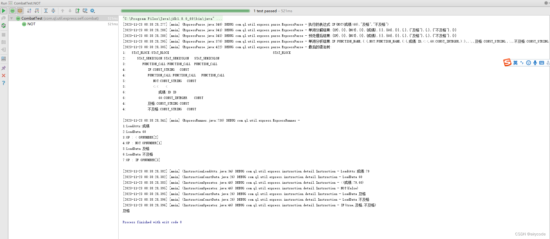Click the ExpressRunner.java:730 log line
550x239 pixels.
click(211, 120)
